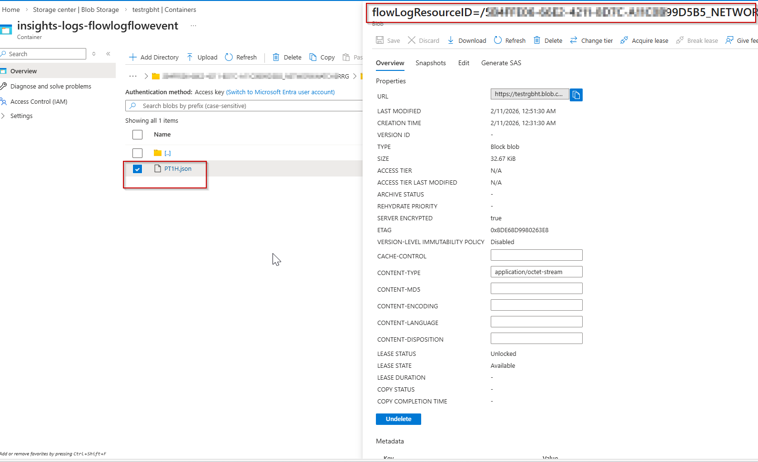Click the Undelete button
The image size is (758, 462).
pos(398,419)
